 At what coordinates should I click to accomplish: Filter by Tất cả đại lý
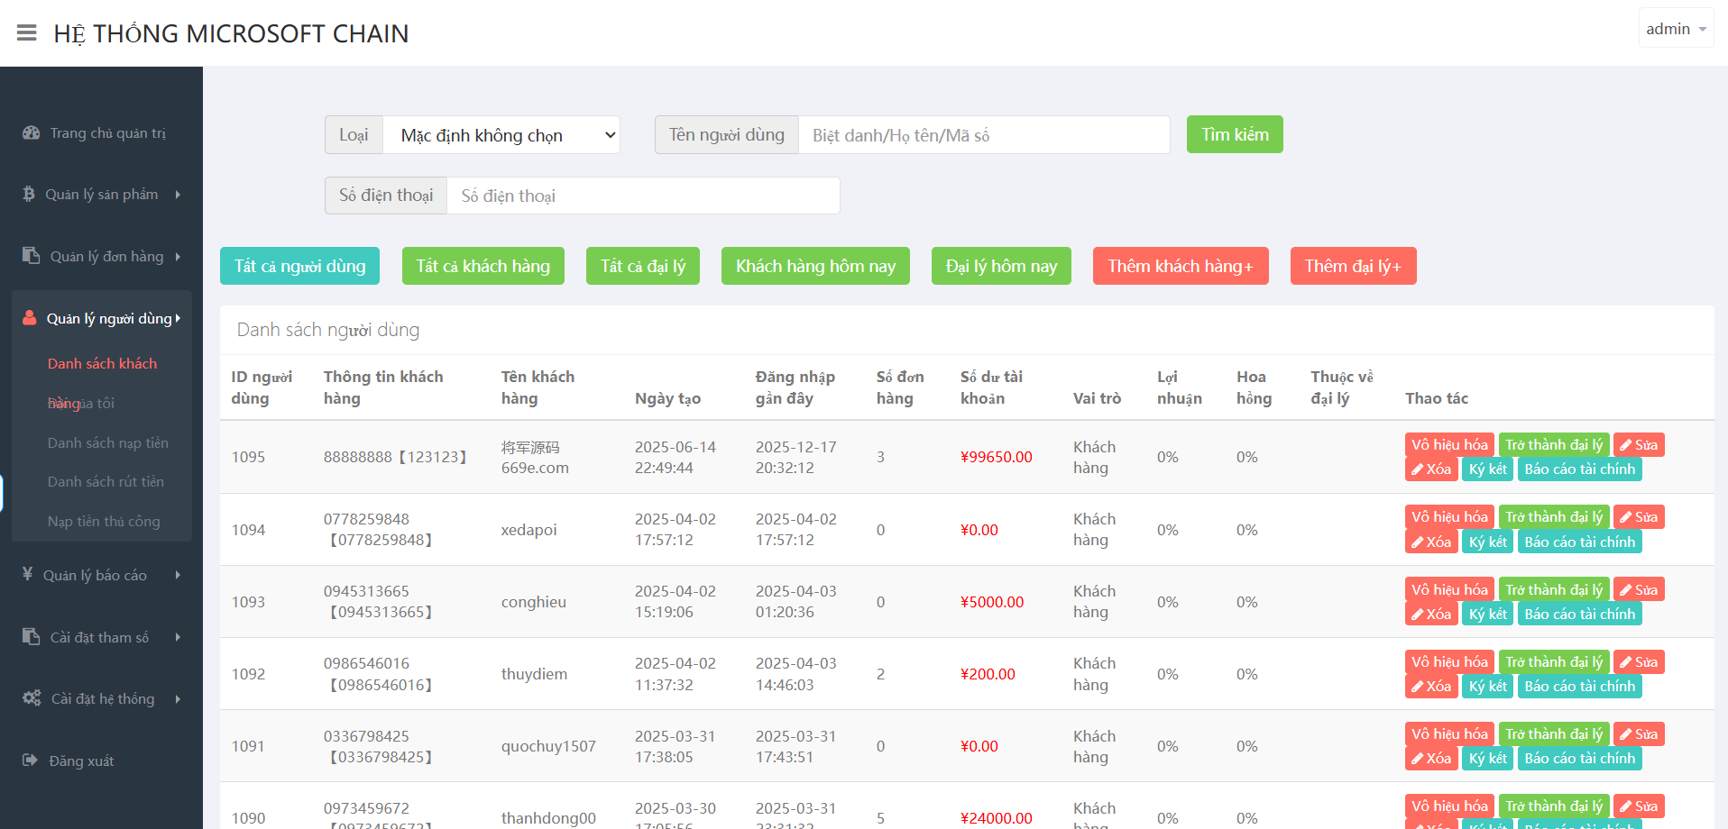(642, 266)
